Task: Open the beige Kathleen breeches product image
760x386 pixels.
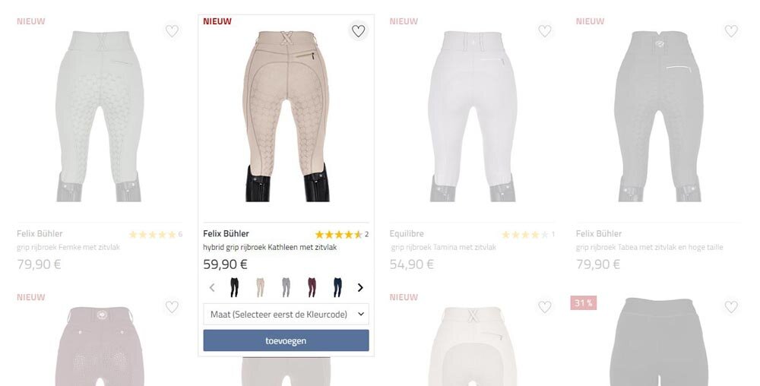Action: pos(286,116)
